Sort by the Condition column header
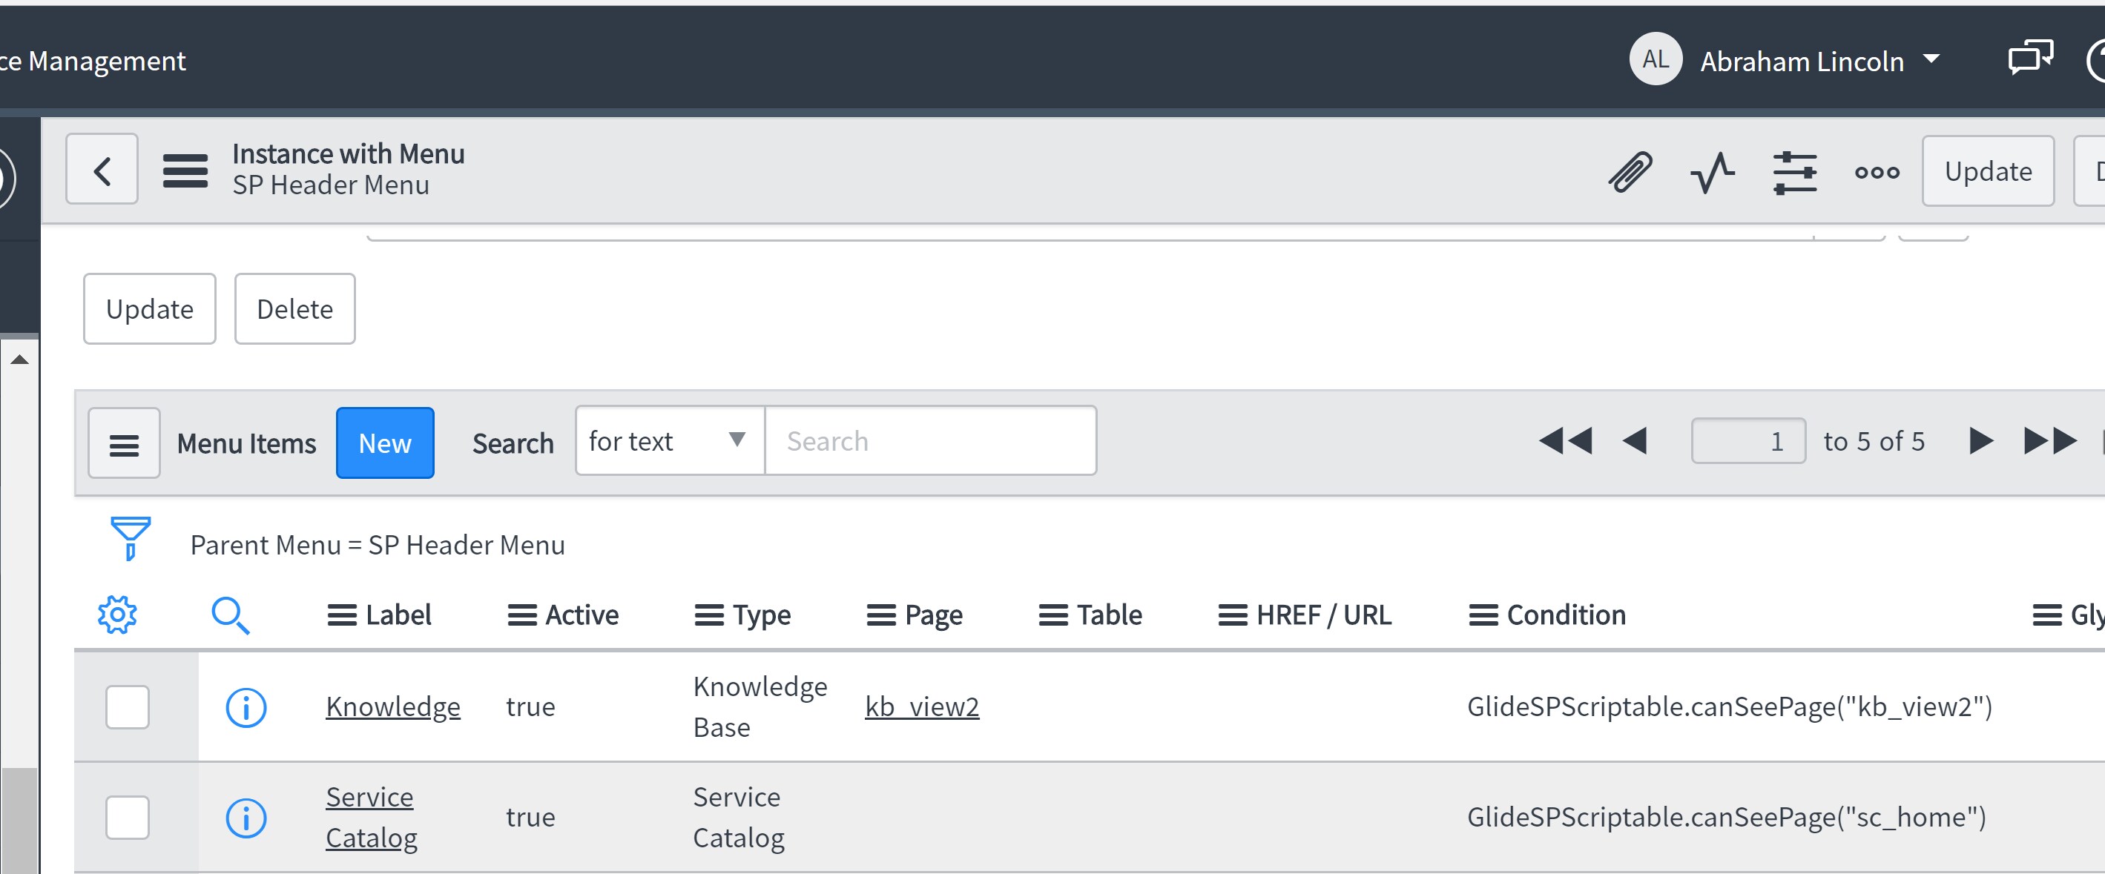 pos(1566,615)
